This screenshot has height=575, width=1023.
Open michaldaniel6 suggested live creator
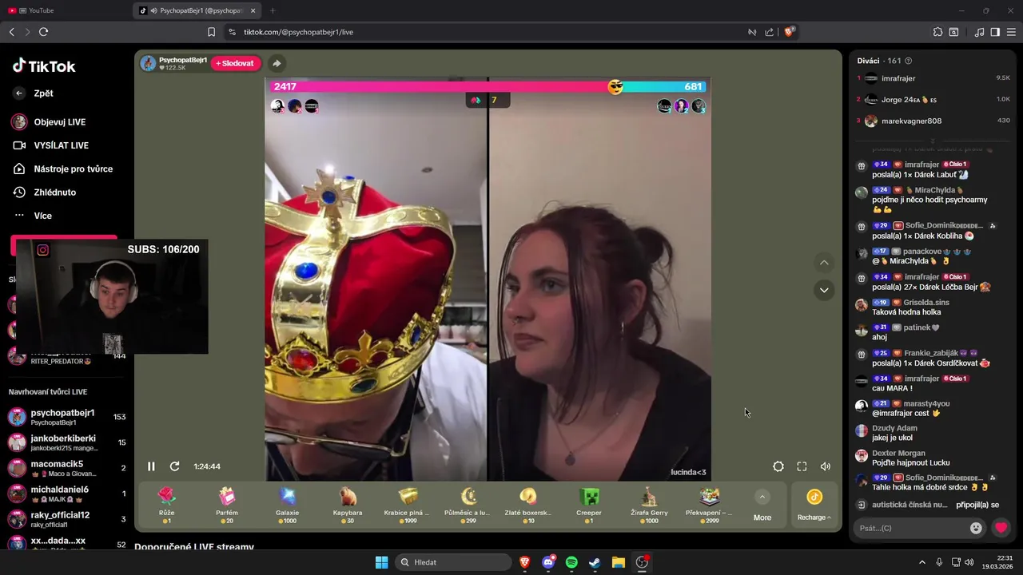pos(67,494)
